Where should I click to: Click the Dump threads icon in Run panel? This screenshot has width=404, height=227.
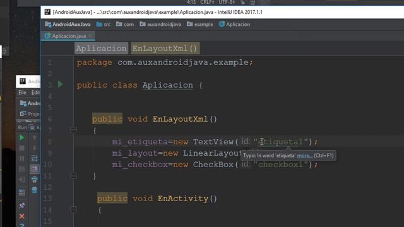[22, 169]
